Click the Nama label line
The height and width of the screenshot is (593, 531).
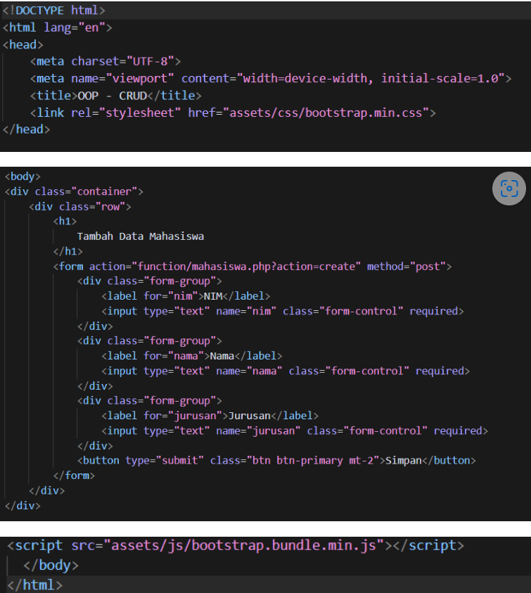(x=191, y=356)
